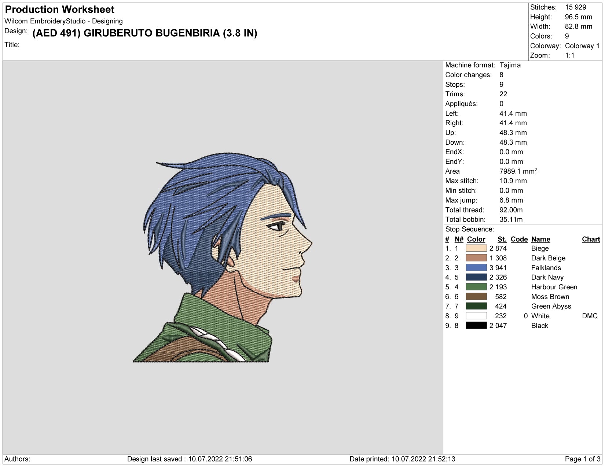Click the 'Chart' column header
The height and width of the screenshot is (467, 605).
[x=591, y=239]
